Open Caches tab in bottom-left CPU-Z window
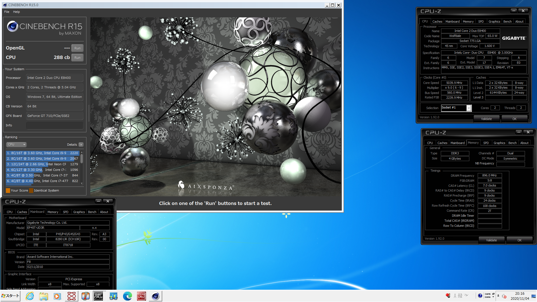The height and width of the screenshot is (302, 537). click(22, 212)
